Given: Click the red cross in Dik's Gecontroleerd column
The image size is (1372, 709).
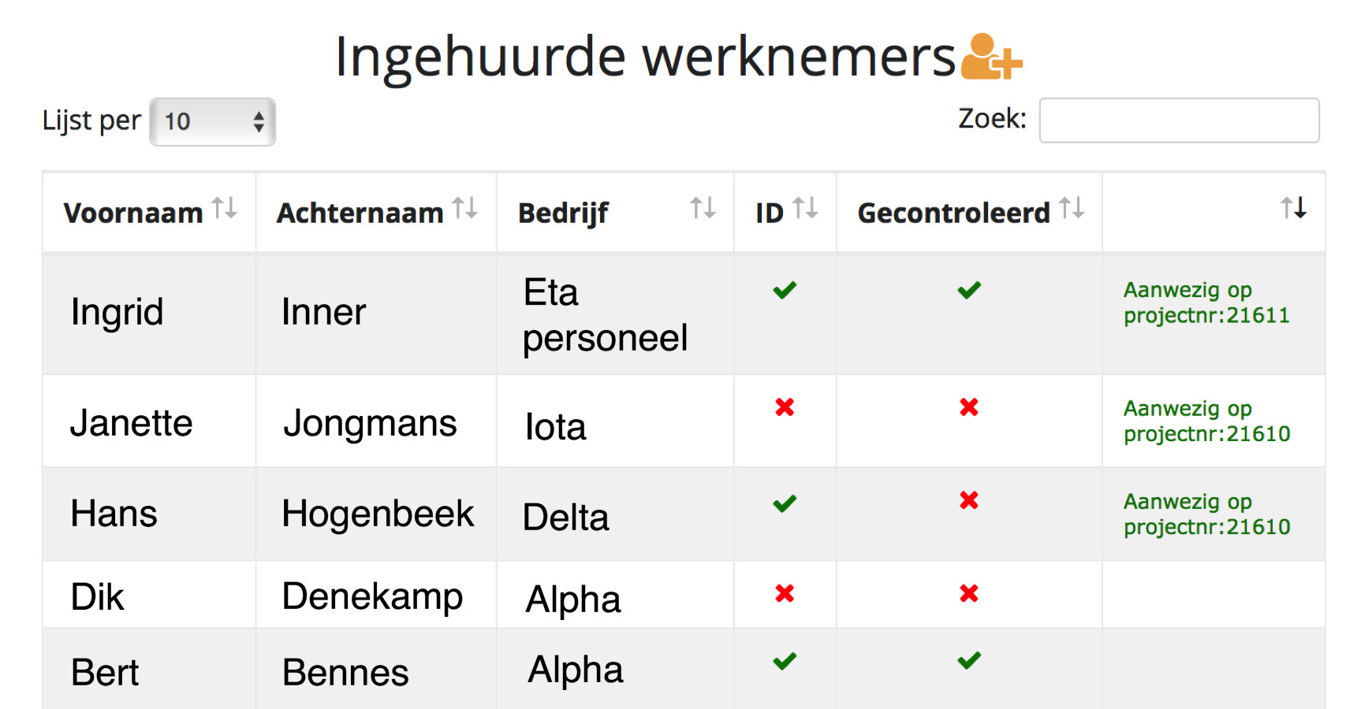Looking at the screenshot, I should (968, 595).
